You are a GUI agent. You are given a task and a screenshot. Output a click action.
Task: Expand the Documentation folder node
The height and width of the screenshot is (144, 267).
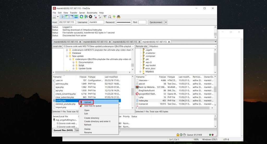(73, 62)
